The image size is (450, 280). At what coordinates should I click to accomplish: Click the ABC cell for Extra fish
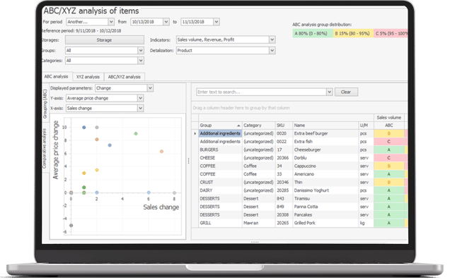click(389, 142)
